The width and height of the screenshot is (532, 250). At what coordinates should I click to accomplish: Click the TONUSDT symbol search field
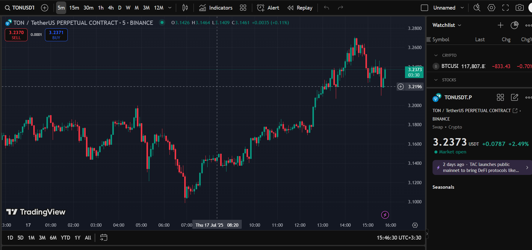(20, 8)
